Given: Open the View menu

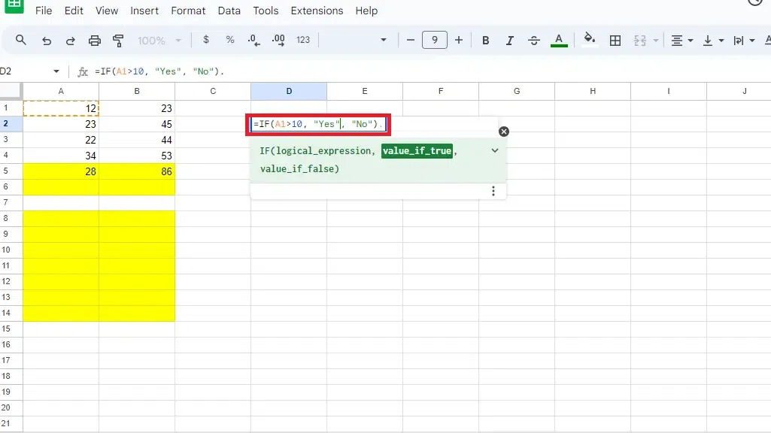Looking at the screenshot, I should (107, 11).
